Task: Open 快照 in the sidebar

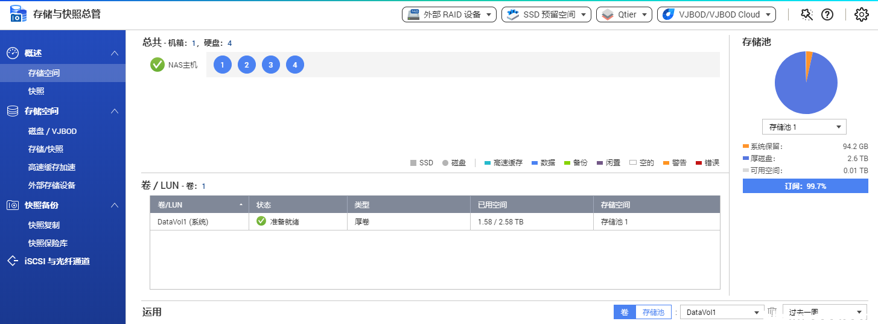Action: coord(36,91)
